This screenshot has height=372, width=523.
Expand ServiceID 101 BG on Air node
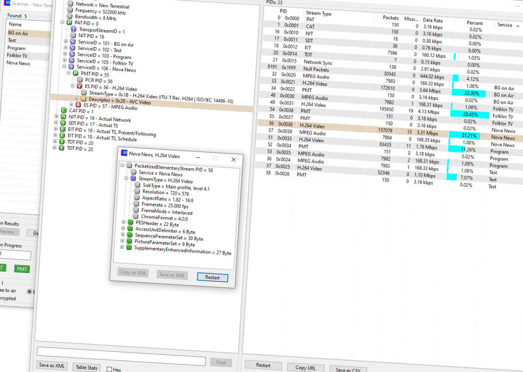click(x=66, y=41)
